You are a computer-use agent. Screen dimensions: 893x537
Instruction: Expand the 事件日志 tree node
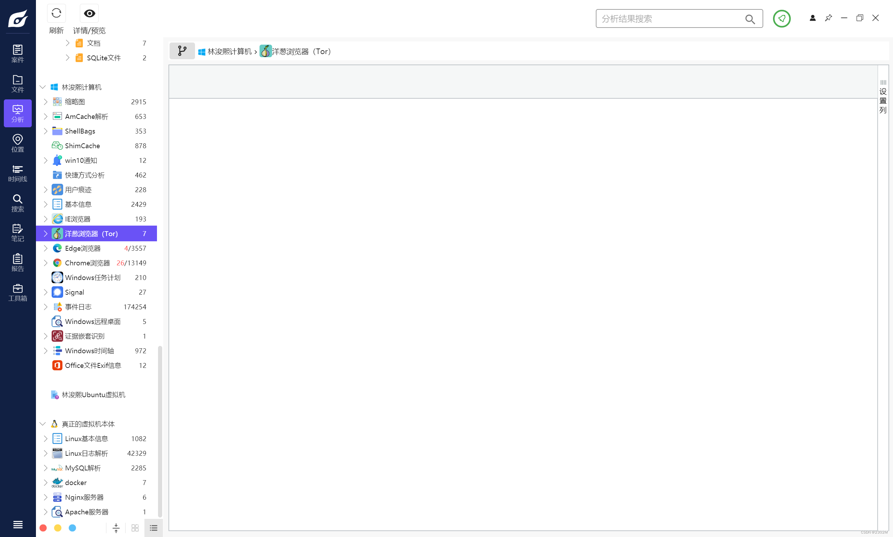46,307
